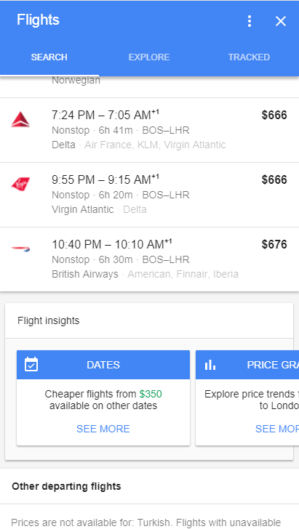The image size is (299, 529).
Task: Click the Virgin Atlantic logo icon
Action: click(x=20, y=185)
